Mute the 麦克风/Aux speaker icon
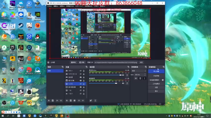This screenshot has width=211, height=118. coord(123,75)
